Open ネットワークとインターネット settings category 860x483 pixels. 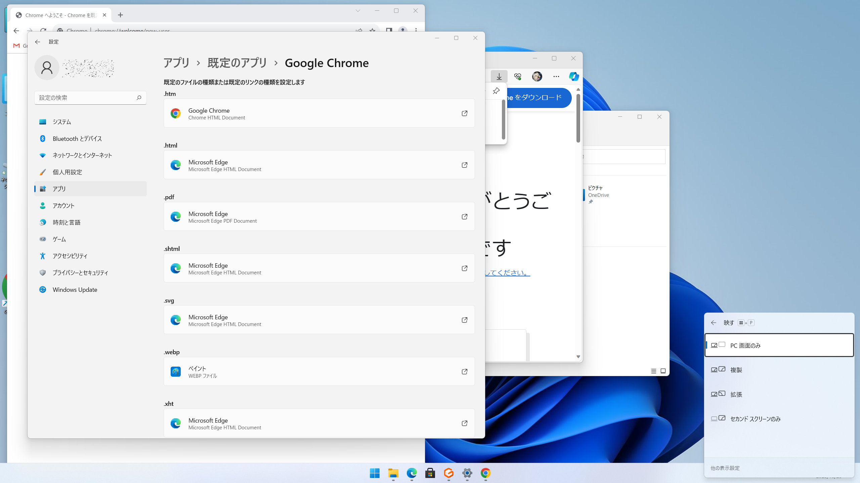pos(90,155)
